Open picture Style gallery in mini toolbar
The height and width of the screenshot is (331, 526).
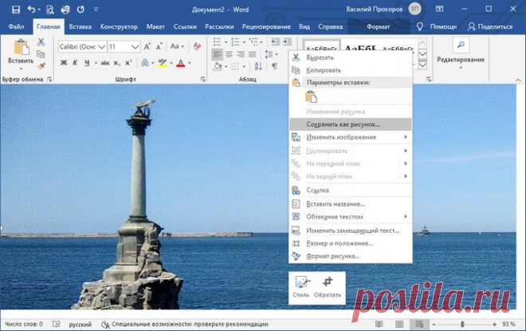tap(301, 287)
